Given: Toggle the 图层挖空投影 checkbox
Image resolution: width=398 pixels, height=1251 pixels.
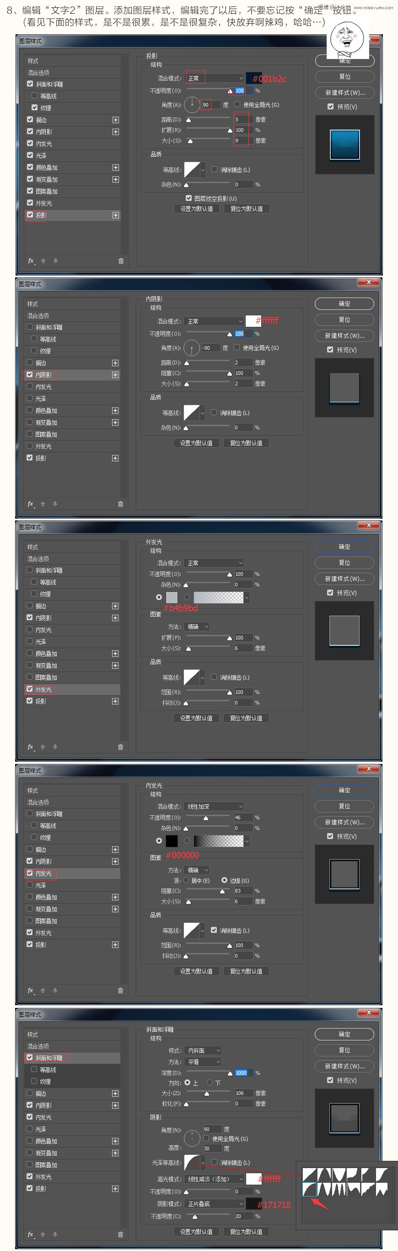Looking at the screenshot, I should click(x=189, y=198).
